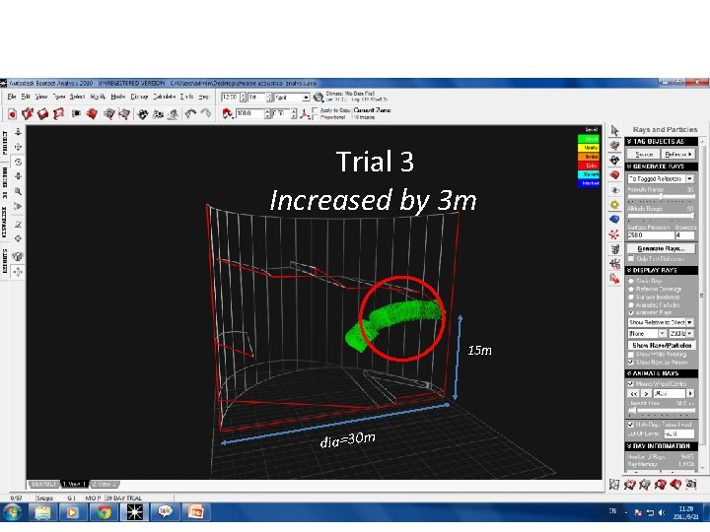Click the rewind << animation button

pos(633,393)
